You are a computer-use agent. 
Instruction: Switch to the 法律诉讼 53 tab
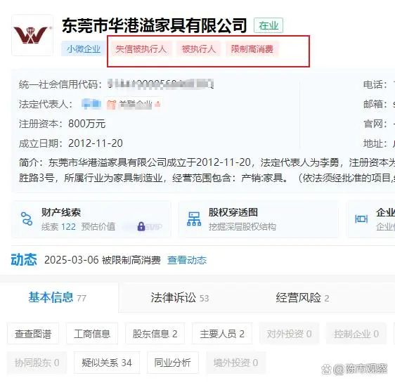pos(180,298)
